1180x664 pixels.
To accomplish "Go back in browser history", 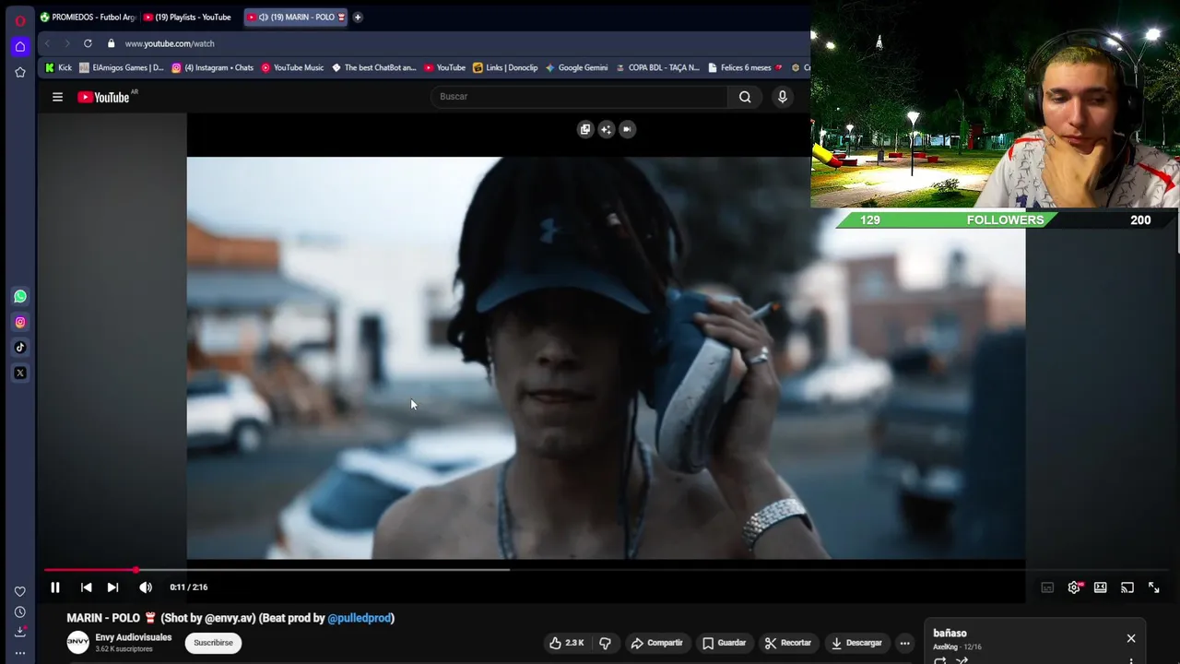I will [47, 43].
